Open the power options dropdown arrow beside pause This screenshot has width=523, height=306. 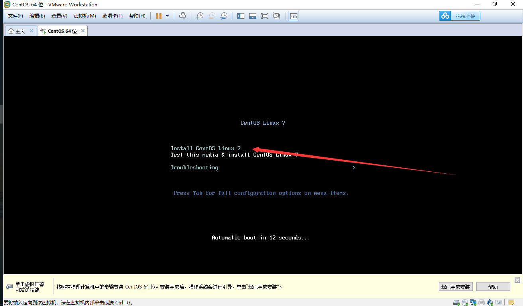coord(167,16)
